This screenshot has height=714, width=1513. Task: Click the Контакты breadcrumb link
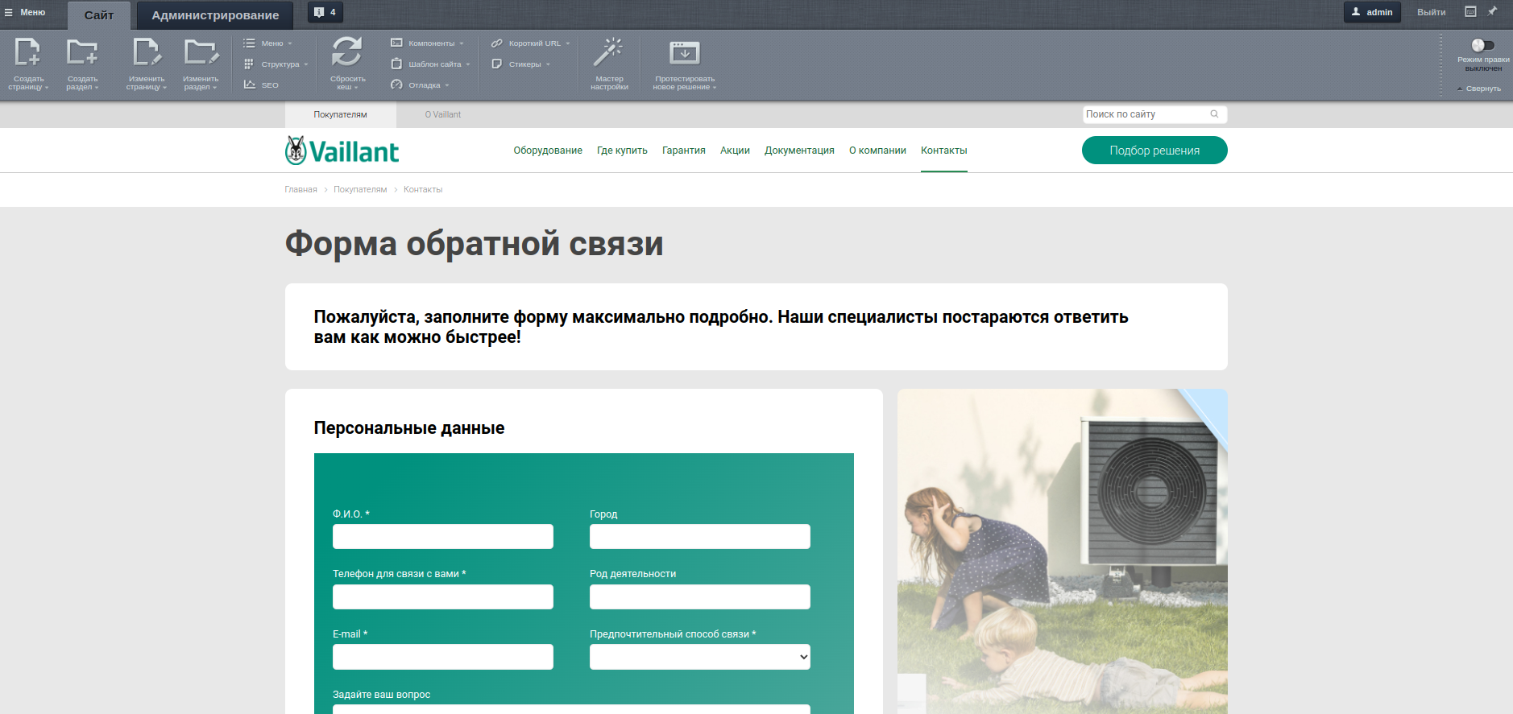(423, 190)
